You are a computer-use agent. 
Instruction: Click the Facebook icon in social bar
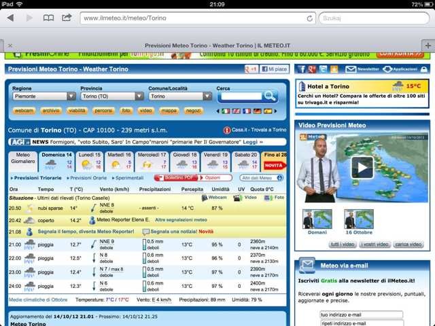301,69
